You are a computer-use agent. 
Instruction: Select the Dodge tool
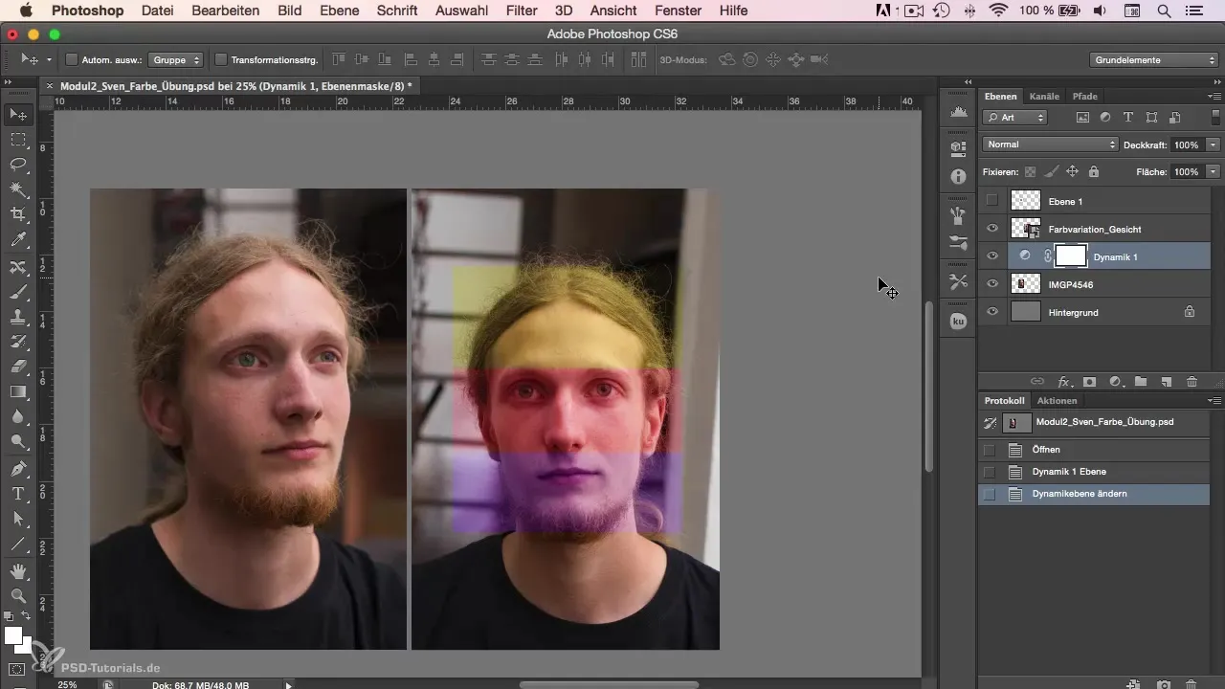(18, 441)
